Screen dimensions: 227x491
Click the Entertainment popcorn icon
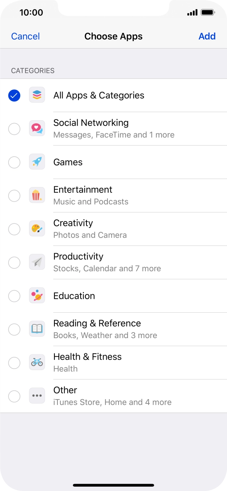[37, 195]
